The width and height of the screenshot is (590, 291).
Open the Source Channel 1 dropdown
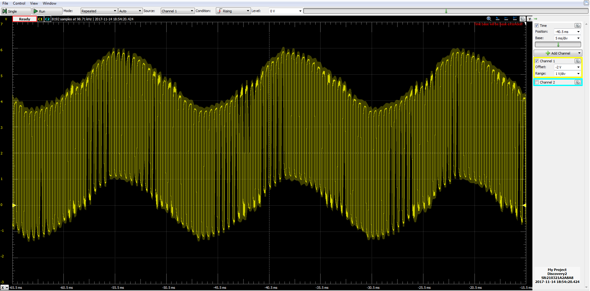pos(178,11)
